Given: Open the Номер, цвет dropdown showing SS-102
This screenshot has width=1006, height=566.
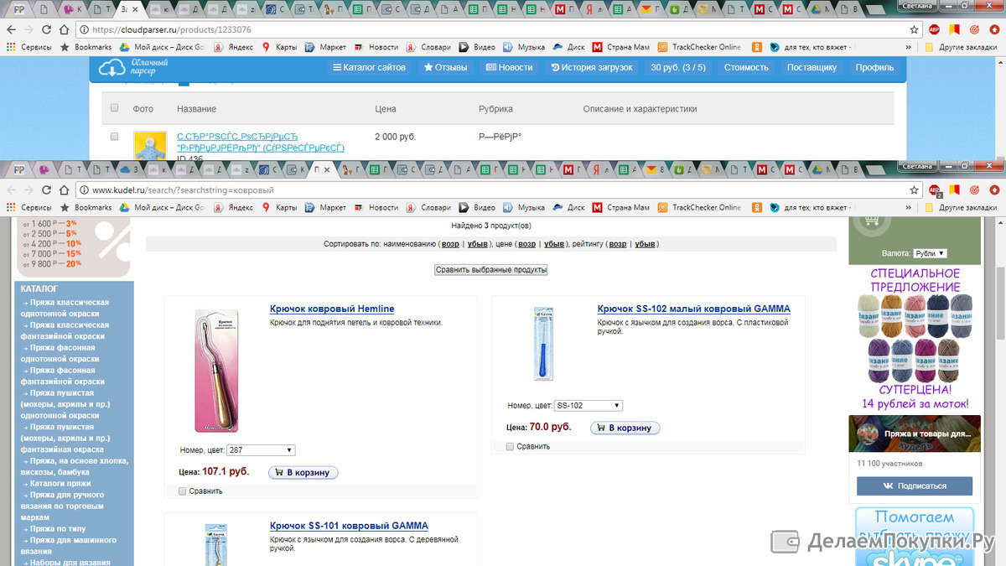Looking at the screenshot, I should click(589, 406).
